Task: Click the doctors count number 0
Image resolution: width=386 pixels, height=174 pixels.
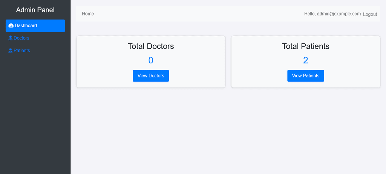Action: click(151, 60)
